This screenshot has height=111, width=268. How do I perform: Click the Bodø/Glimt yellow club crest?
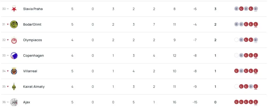pyautogui.click(x=14, y=24)
